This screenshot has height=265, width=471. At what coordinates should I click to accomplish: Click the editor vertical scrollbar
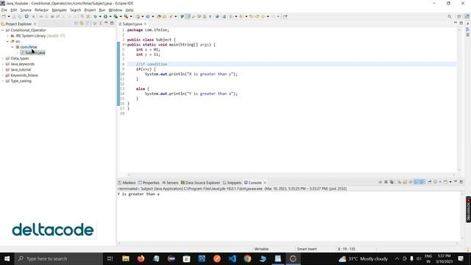point(459,99)
